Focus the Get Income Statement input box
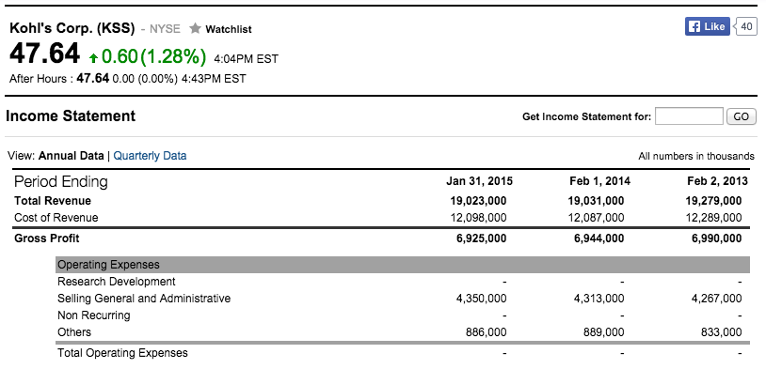This screenshot has height=369, width=766. (x=689, y=116)
